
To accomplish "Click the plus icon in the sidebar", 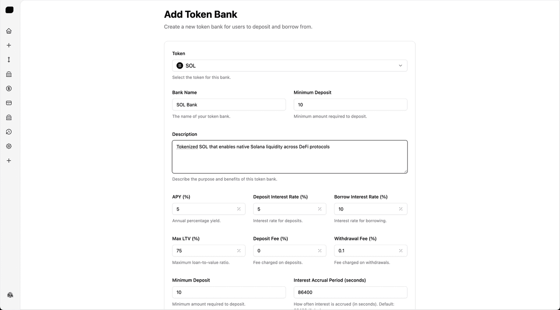I will (9, 45).
